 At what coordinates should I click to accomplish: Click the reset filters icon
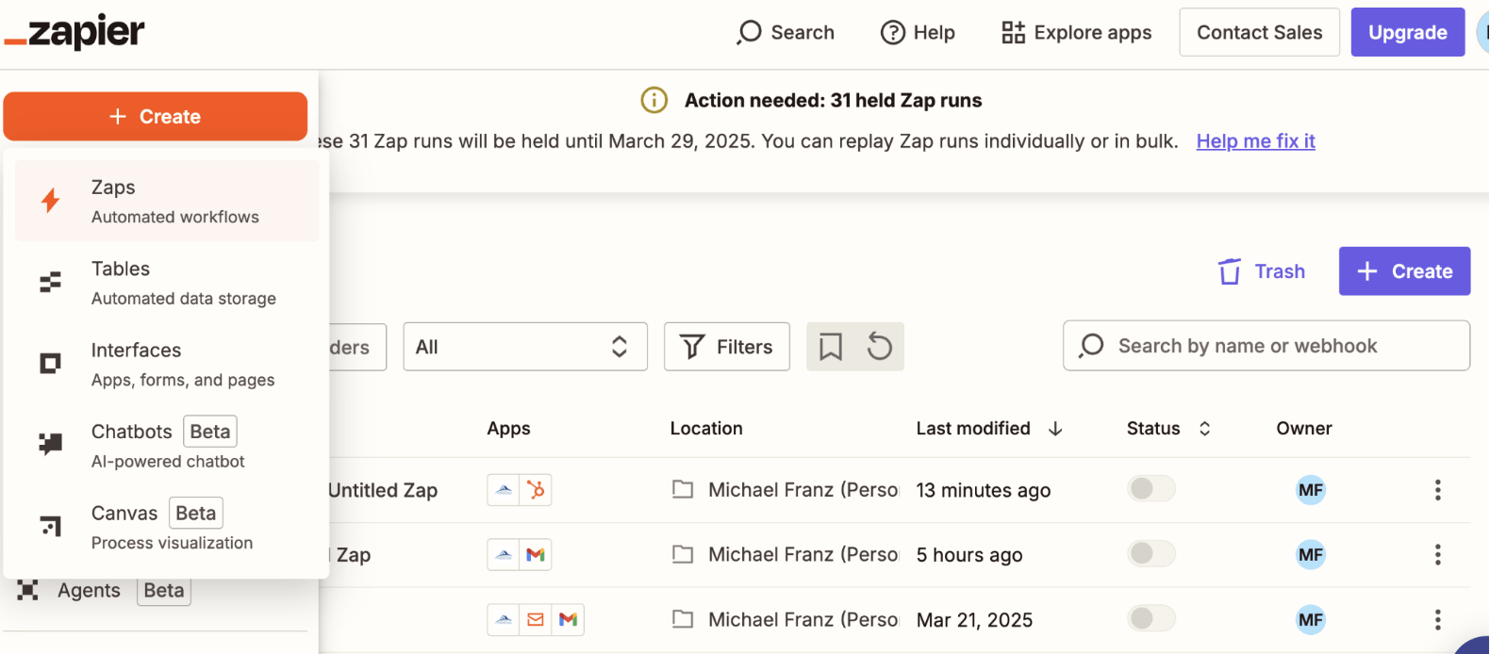[879, 347]
